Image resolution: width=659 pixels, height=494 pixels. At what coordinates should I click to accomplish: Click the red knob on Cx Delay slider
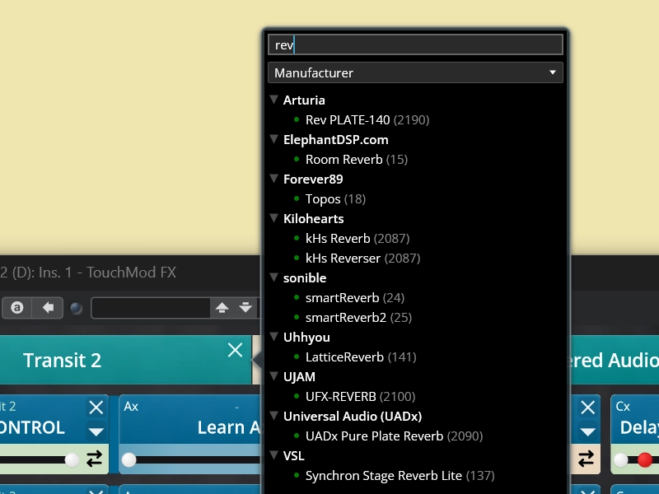coord(645,460)
